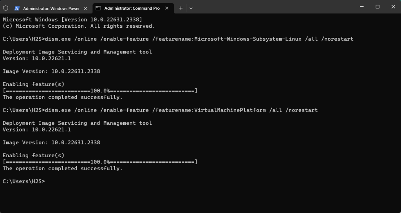Click the administrator shield icon

pos(5,8)
